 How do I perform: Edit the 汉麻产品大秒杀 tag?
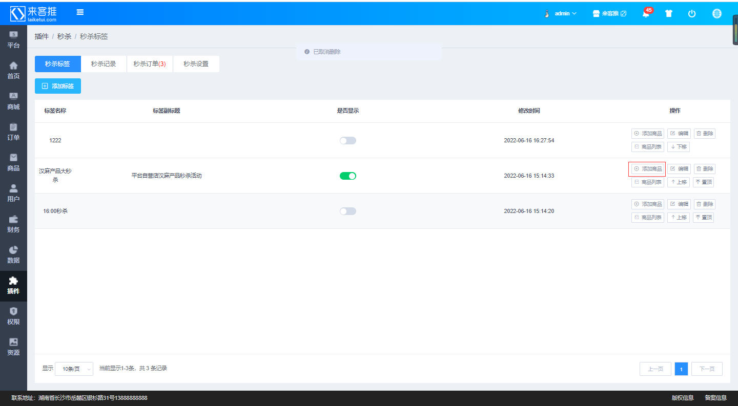tap(679, 169)
